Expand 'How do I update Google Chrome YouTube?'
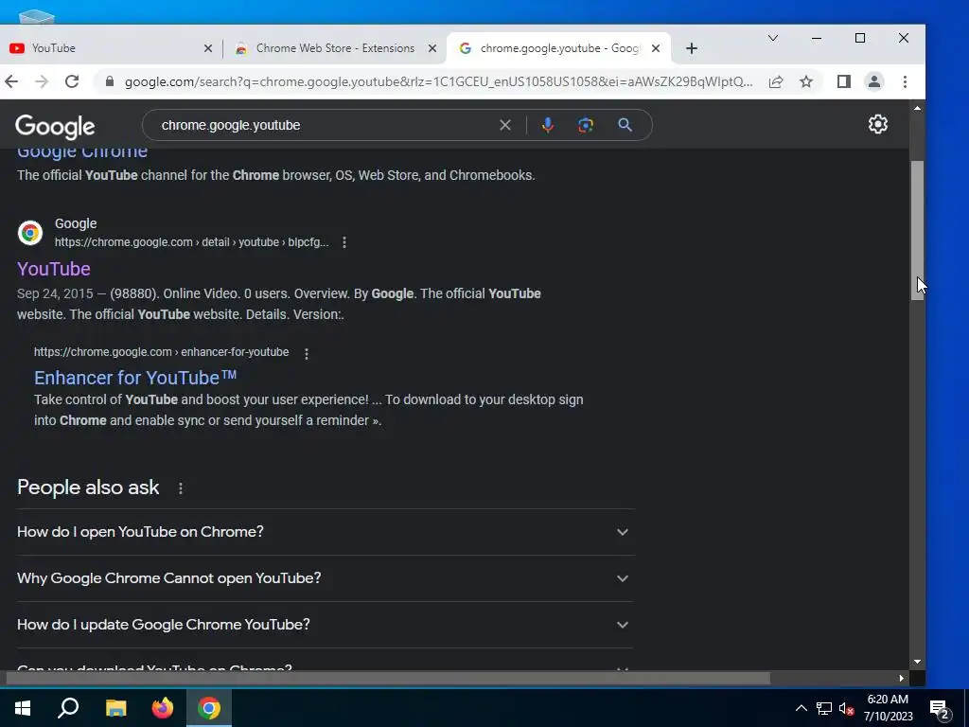969x727 pixels. (326, 625)
